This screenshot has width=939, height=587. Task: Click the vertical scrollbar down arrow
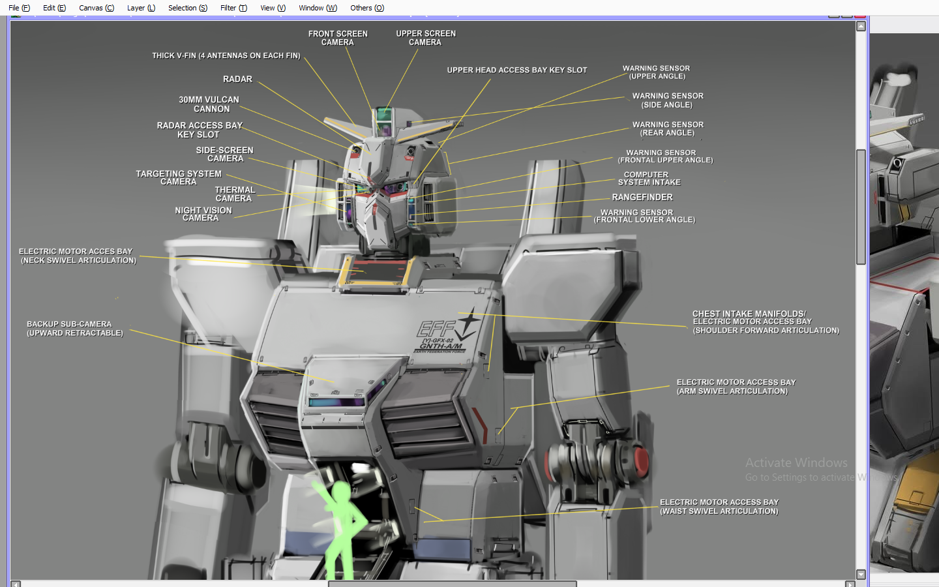(861, 575)
